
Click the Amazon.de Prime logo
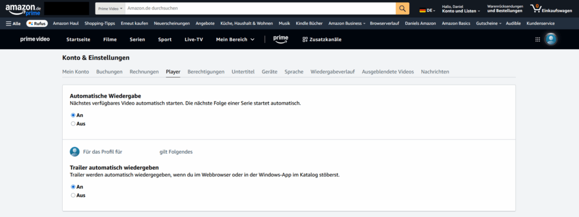(x=23, y=9)
